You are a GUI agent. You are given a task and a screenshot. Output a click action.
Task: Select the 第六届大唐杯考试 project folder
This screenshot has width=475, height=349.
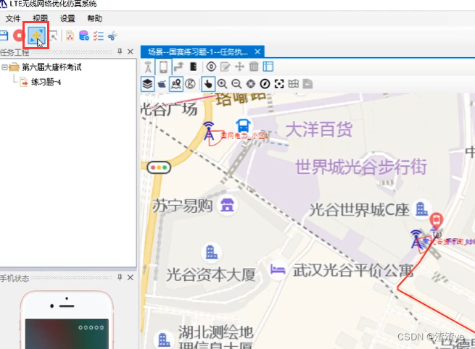(x=46, y=67)
